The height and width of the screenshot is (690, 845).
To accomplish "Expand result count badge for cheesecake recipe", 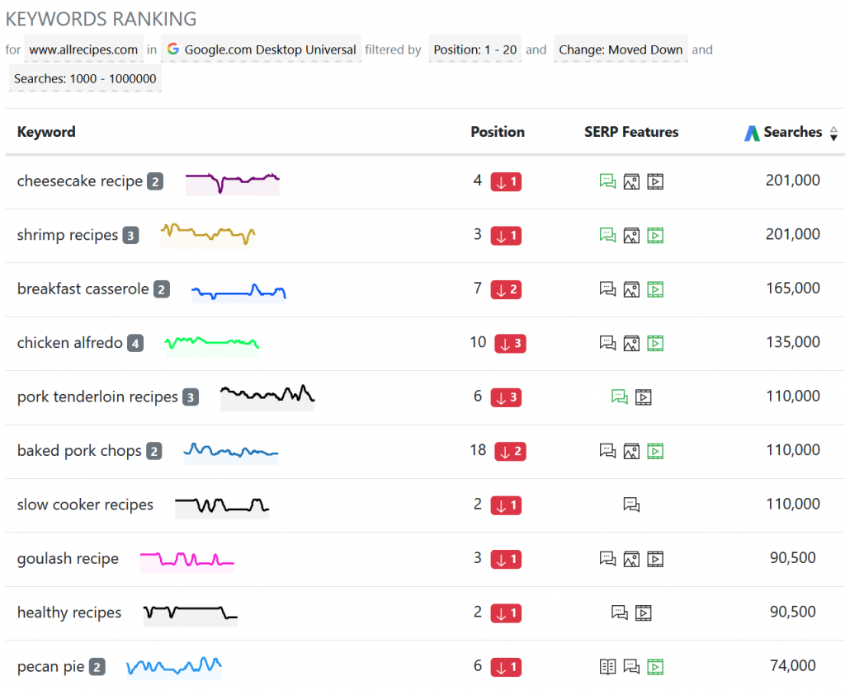I will tap(155, 181).
